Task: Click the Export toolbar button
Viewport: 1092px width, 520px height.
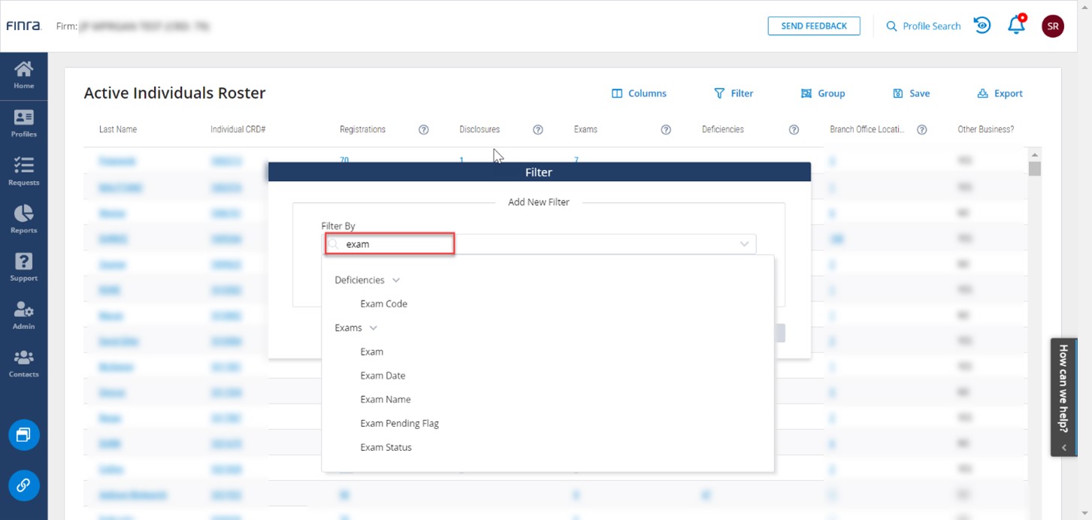Action: tap(1000, 93)
